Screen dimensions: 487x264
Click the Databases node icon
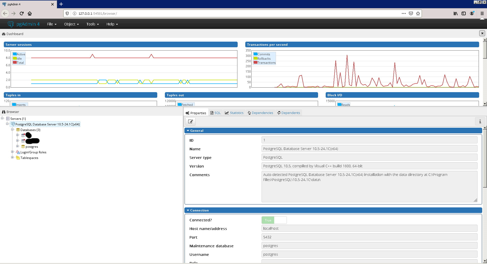click(18, 130)
